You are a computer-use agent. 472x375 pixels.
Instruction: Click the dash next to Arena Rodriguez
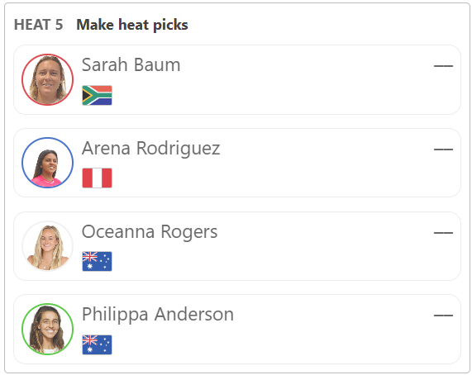point(443,150)
